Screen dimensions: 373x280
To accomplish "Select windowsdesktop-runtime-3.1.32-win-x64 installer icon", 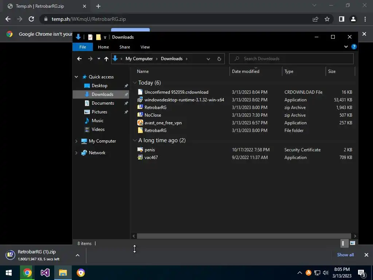I will (140, 100).
